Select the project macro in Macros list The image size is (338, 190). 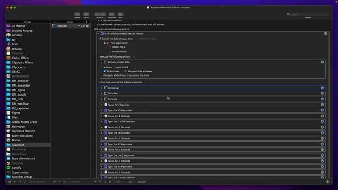click(x=70, y=26)
